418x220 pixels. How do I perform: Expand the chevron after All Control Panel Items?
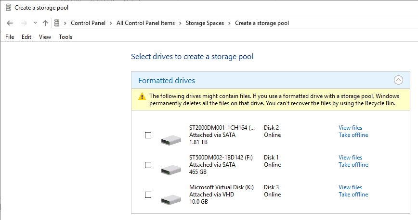(x=180, y=23)
